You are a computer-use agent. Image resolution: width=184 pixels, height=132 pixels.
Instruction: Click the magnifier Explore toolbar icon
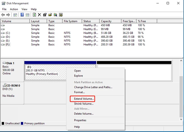point(56,15)
